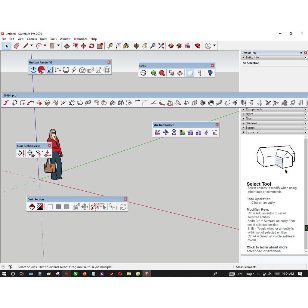The image size is (308, 308).
Task: Open the dropdown arrow beside the Pencil tool
Action: [x=31, y=46]
